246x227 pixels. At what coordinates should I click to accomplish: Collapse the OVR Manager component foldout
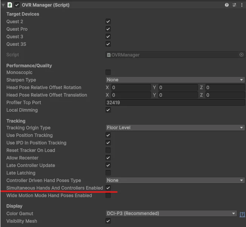[x=3, y=5]
